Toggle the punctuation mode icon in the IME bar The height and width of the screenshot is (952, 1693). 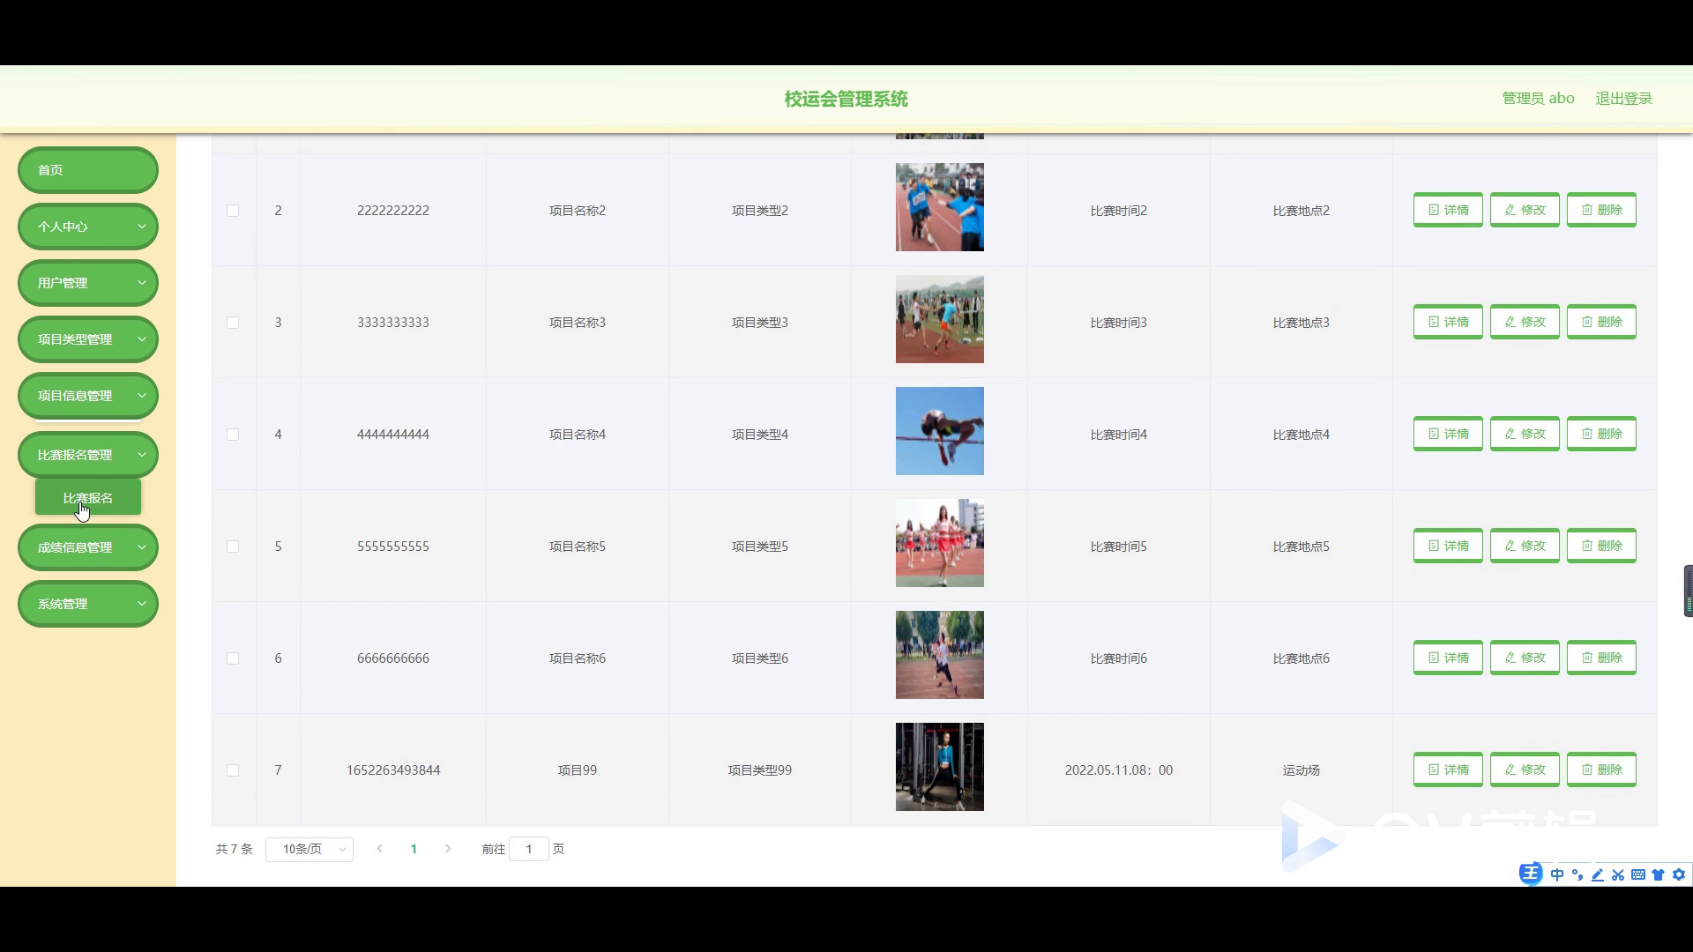(x=1577, y=874)
